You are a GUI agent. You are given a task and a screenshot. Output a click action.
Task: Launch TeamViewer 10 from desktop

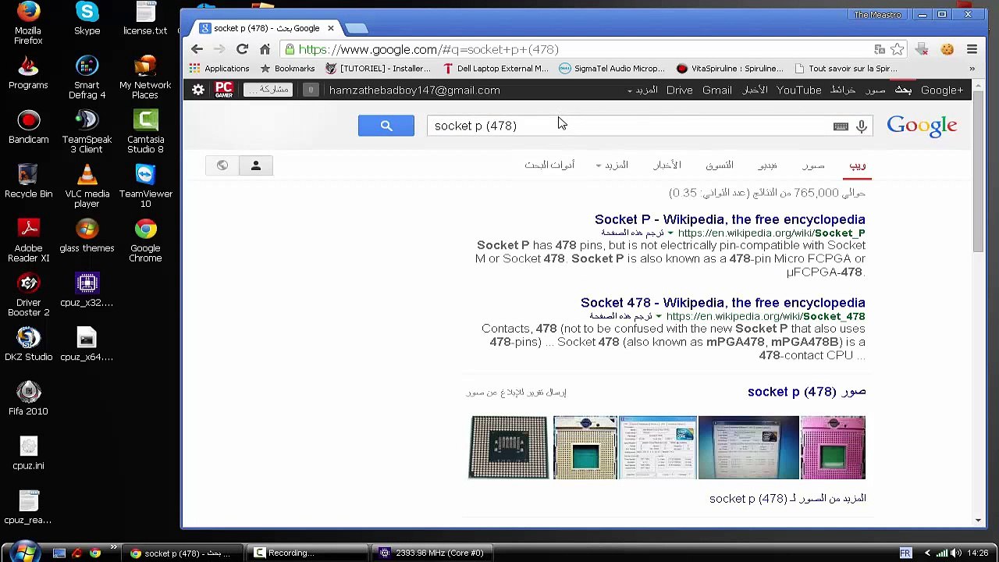(145, 187)
